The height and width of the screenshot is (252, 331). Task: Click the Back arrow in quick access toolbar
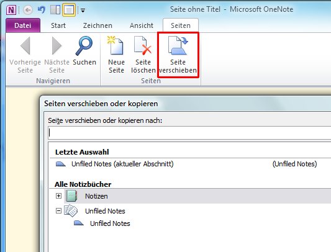coord(28,10)
